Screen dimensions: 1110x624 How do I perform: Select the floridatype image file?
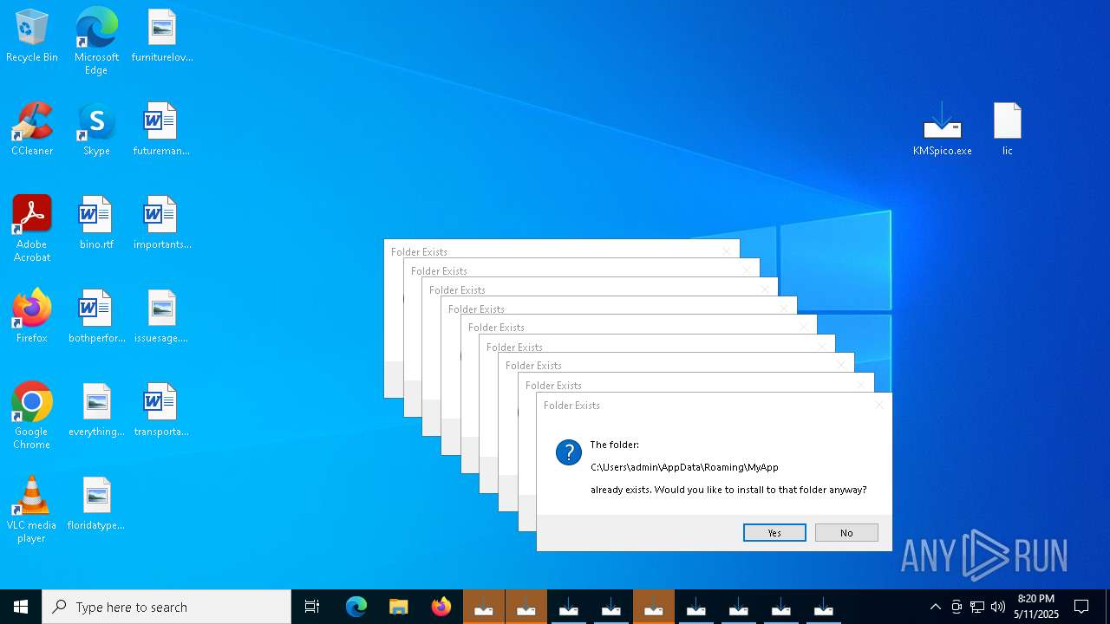coord(96,504)
